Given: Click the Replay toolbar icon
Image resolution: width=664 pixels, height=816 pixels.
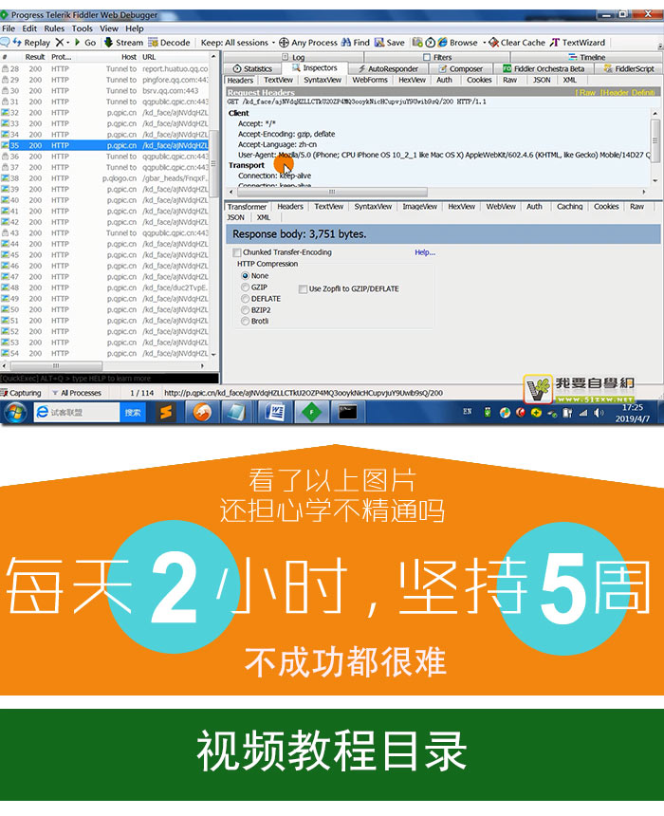Looking at the screenshot, I should coord(30,43).
